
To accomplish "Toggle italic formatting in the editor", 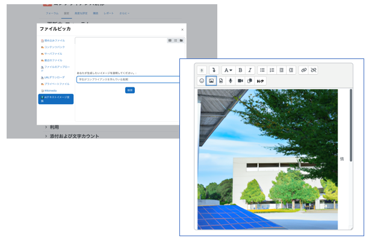I will [x=250, y=70].
